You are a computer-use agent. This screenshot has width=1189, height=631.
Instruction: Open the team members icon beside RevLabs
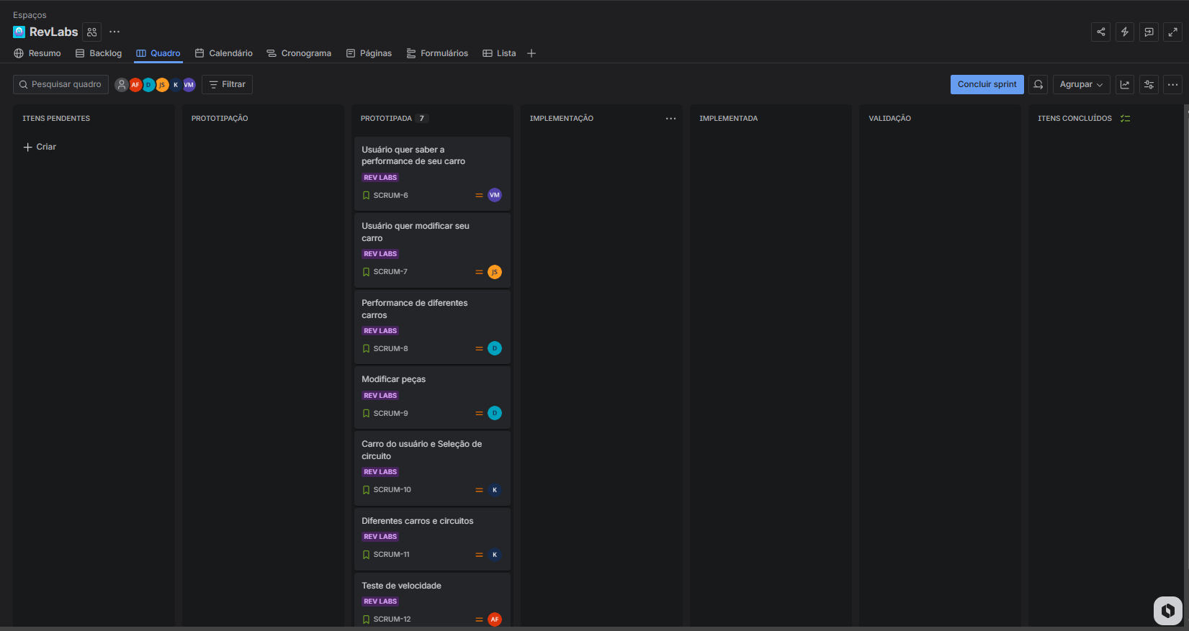tap(91, 32)
